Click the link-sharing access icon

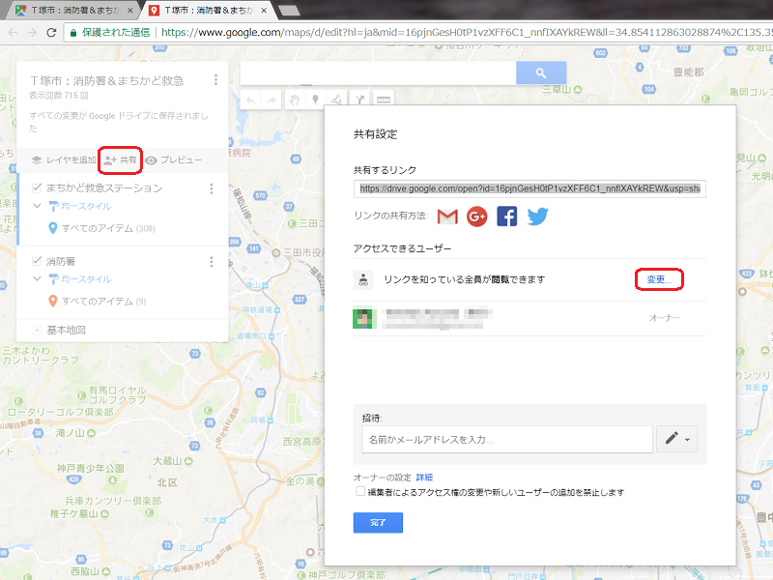(x=363, y=279)
